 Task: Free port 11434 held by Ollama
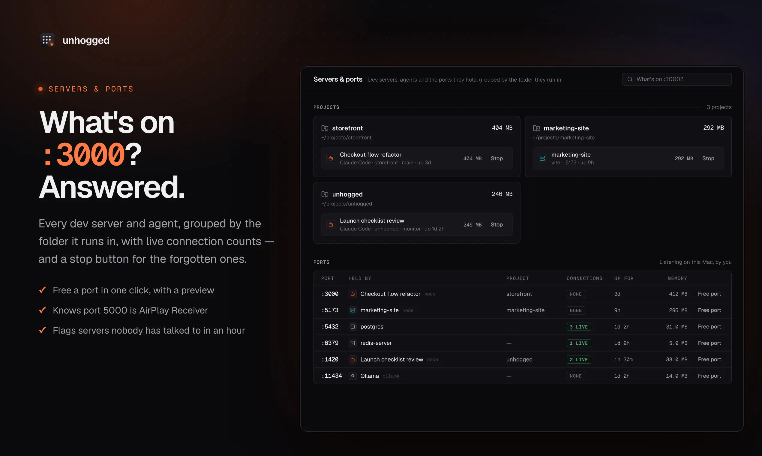point(709,376)
